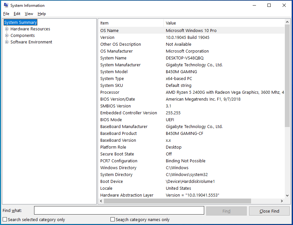Click the value x64-based PC

click(x=179, y=79)
